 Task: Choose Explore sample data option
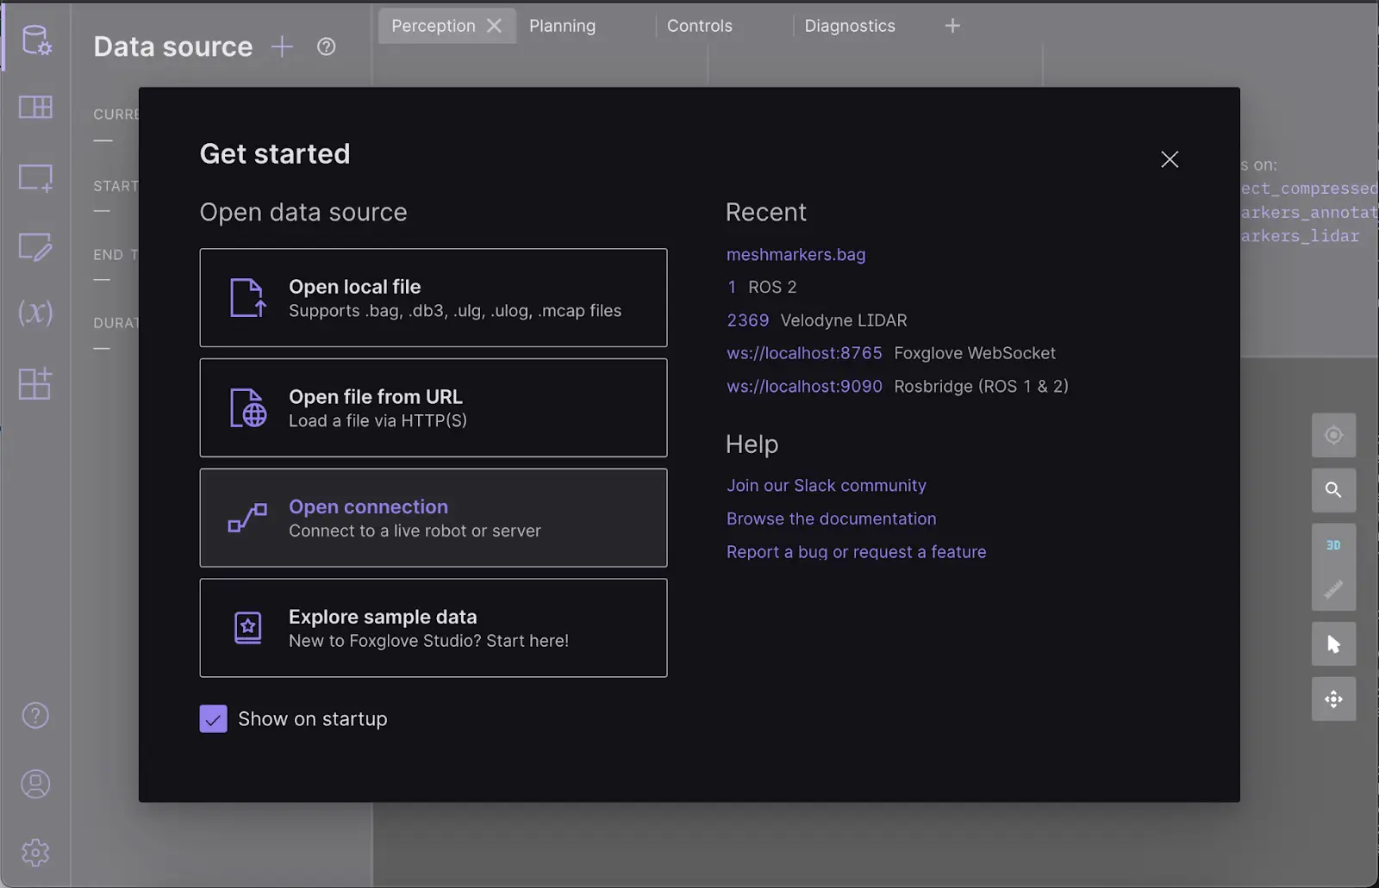coord(433,628)
